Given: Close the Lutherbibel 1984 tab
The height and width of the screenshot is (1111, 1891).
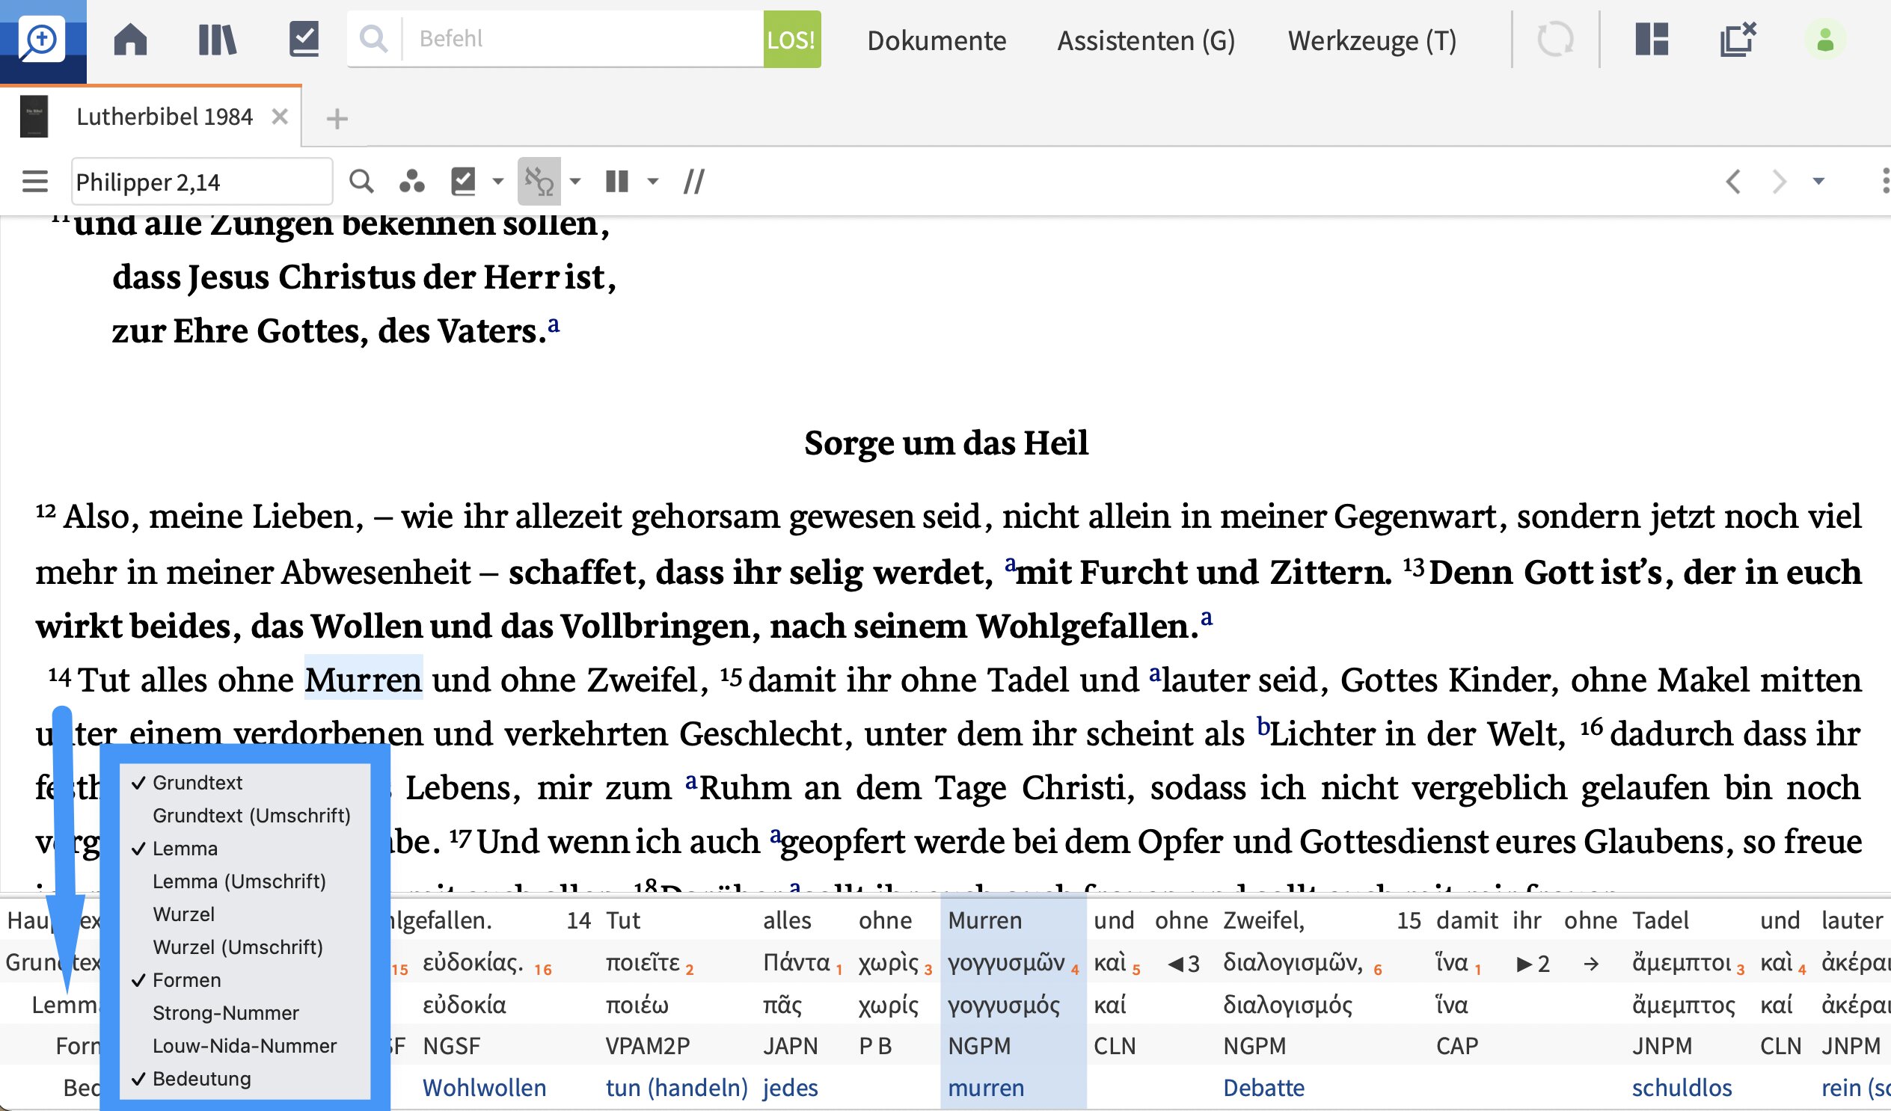Looking at the screenshot, I should (x=280, y=117).
